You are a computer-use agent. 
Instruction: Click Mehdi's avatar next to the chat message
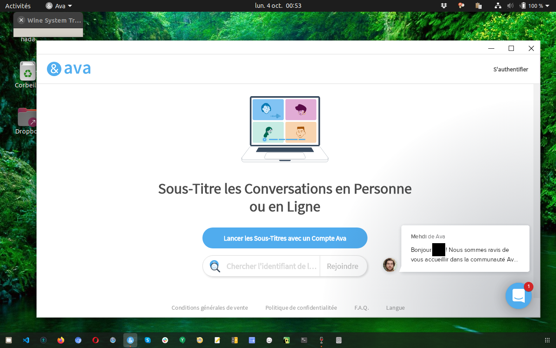[390, 264]
